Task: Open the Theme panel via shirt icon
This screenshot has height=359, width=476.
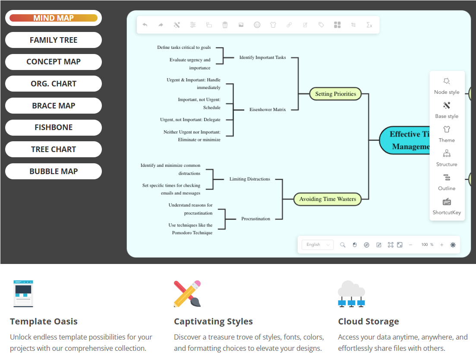Action: point(447,134)
